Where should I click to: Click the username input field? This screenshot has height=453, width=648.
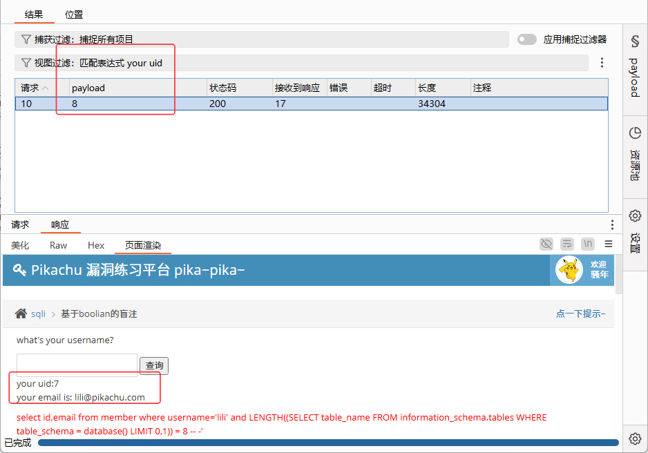pos(77,365)
